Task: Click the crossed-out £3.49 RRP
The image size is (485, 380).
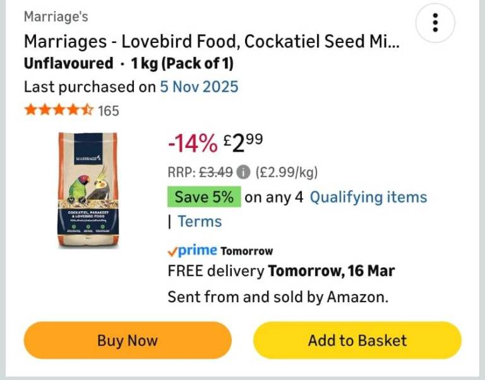Action: [x=216, y=172]
